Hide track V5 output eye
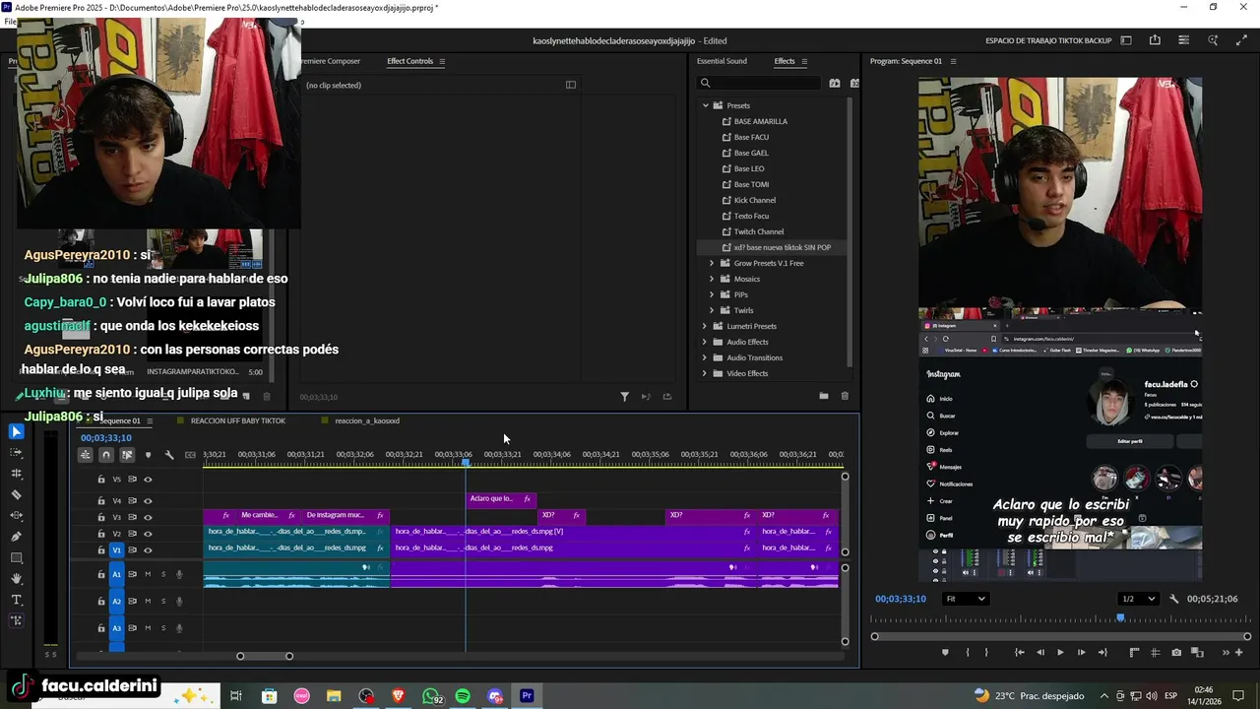 point(148,480)
